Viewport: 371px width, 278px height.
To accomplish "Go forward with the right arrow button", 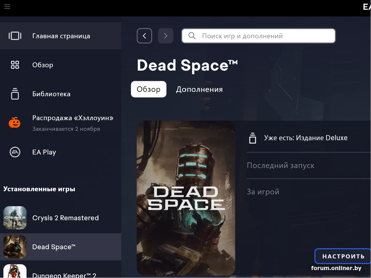I will click(166, 36).
